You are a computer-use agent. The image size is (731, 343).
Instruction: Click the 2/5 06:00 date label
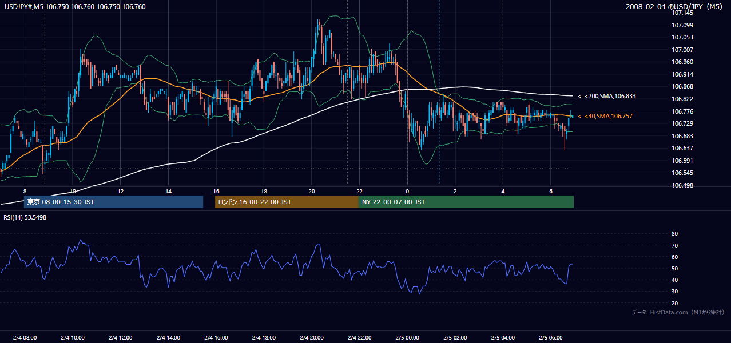[x=550, y=337]
